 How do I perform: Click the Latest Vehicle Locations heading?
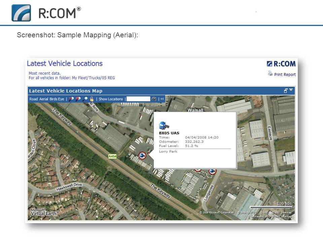click(x=65, y=64)
